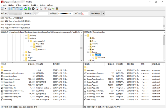Toggle processing of the transfer queue
Image resolution: width=166 pixels, height=108 pixels.
(x=30, y=9)
